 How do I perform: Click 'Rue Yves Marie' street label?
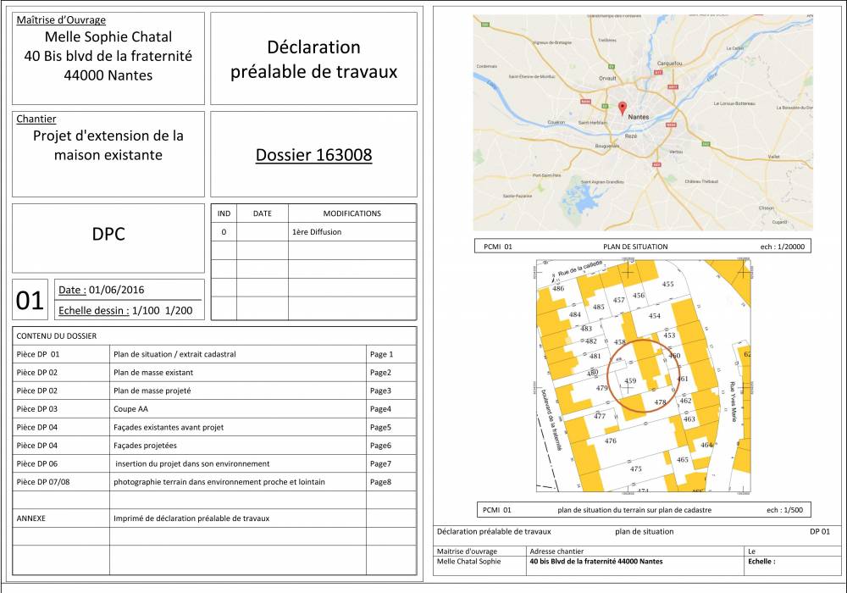click(x=733, y=402)
